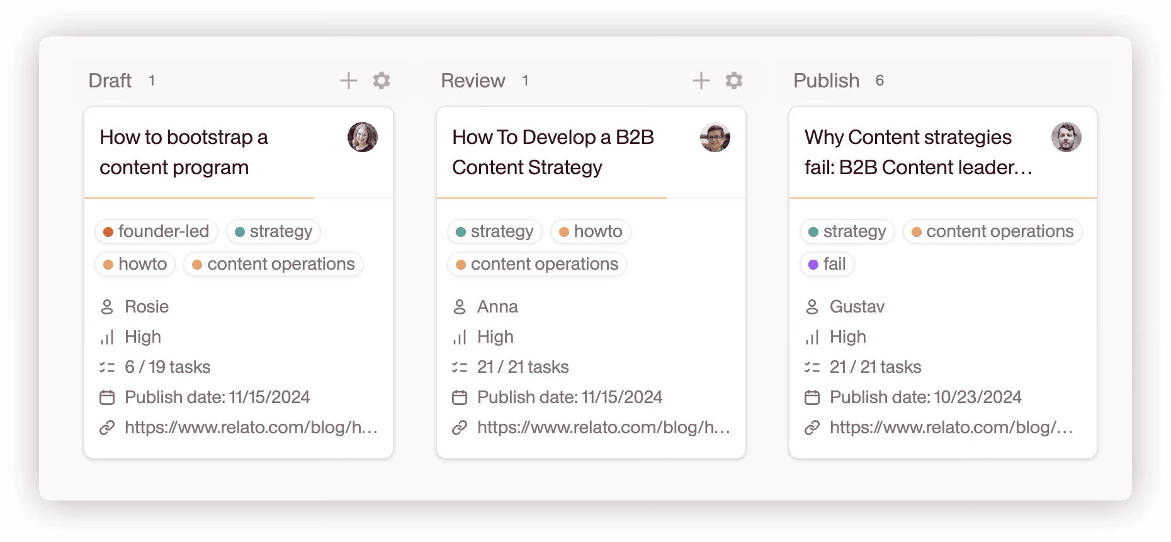Viewport: 1171px width, 542px height.
Task: Open Draft column settings gear
Action: pyautogui.click(x=382, y=80)
